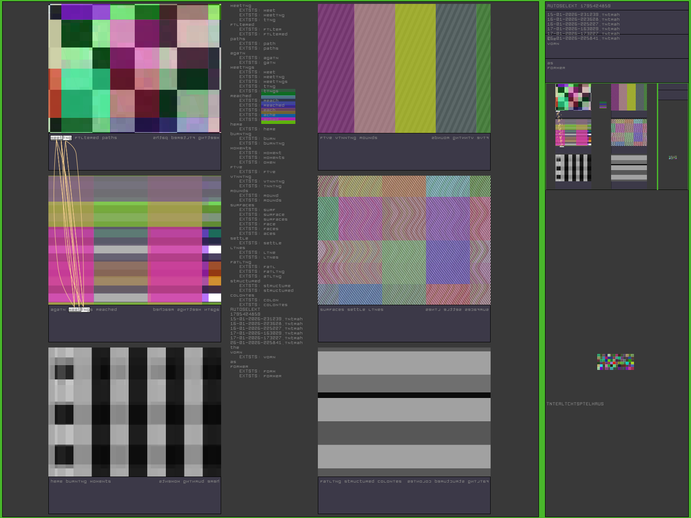
Task: Click the tiny pixel icon in the narrow green-bordered column
Action: pos(672,158)
